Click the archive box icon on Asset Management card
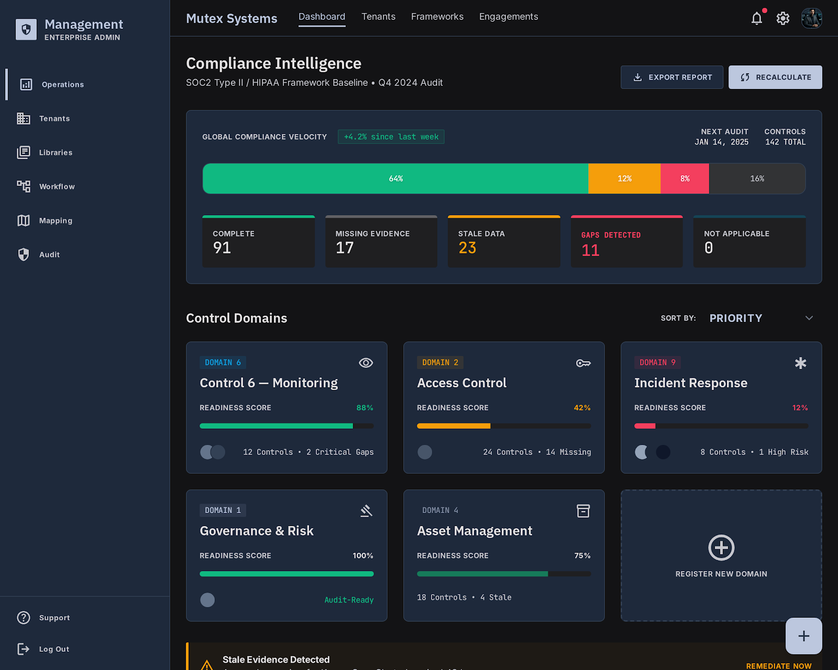Image resolution: width=838 pixels, height=670 pixels. pyautogui.click(x=583, y=511)
